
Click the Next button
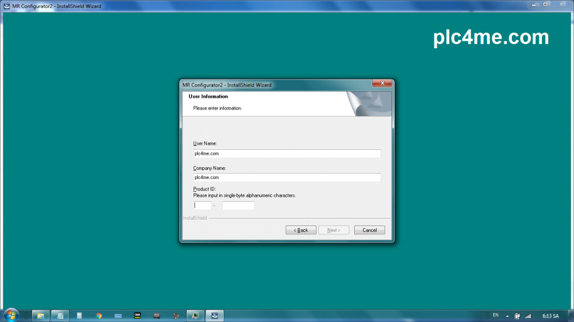(333, 230)
